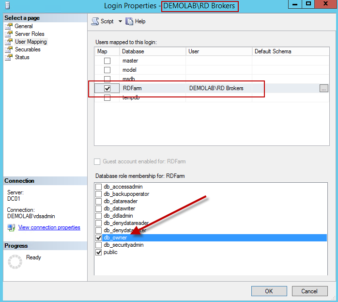Open View connection properties link
This screenshot has height=302, width=338.
49,227
